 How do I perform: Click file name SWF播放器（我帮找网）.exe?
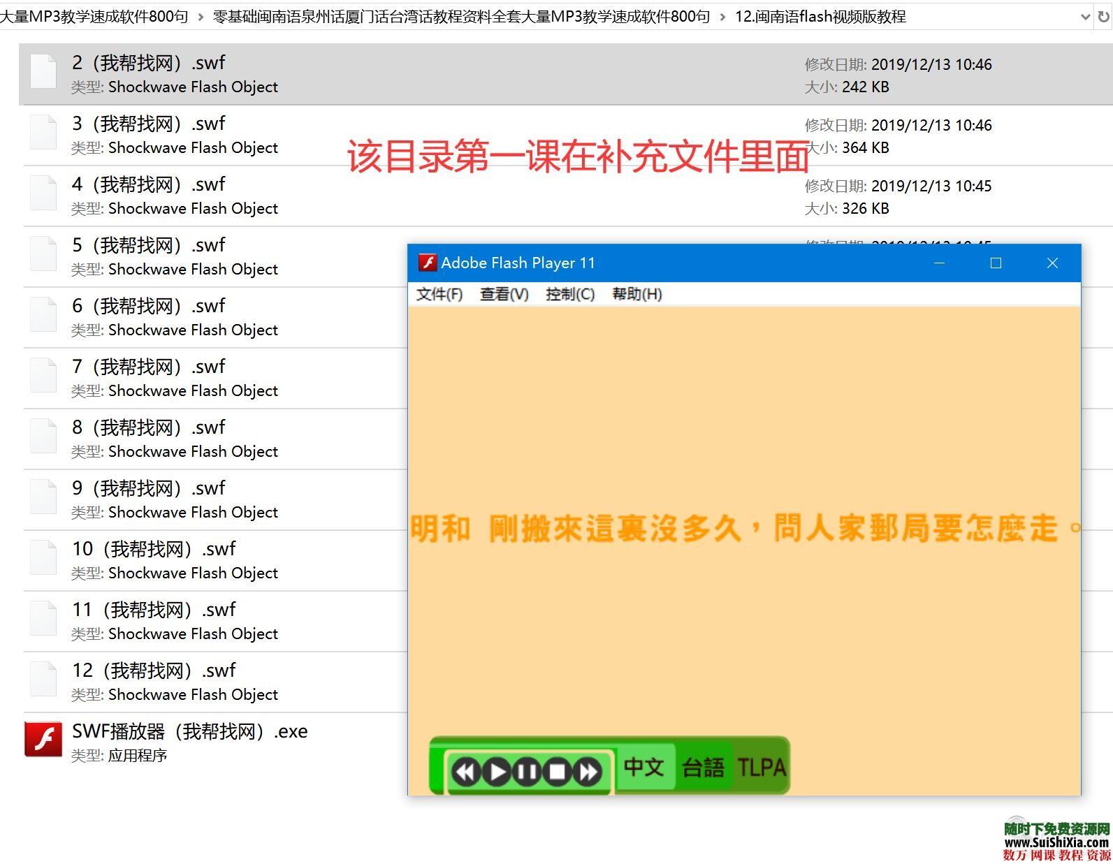coord(190,731)
